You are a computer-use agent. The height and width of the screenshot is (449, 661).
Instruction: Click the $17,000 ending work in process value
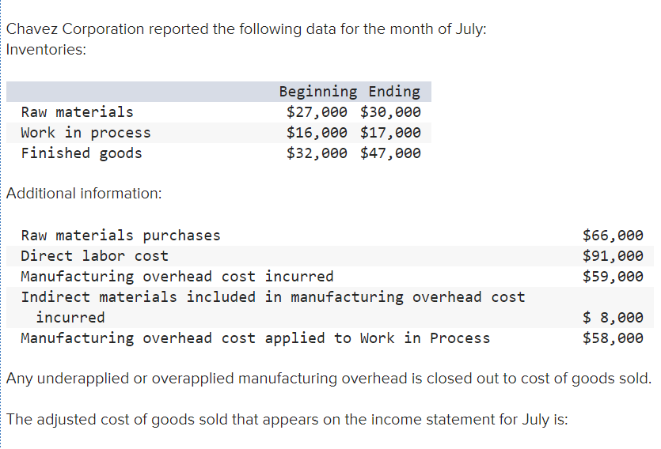390,133
